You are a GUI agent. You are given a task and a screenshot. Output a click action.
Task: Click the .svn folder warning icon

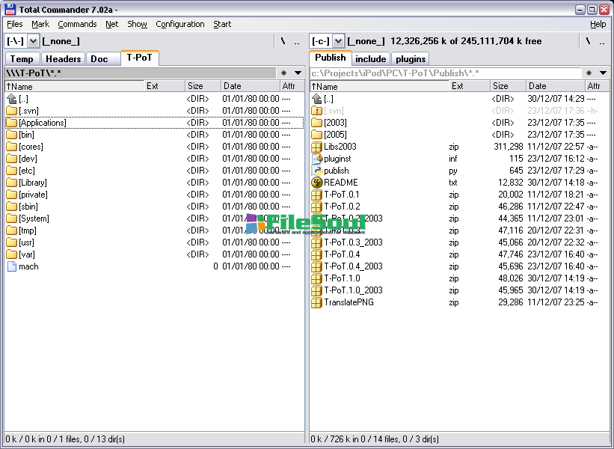[x=316, y=111]
